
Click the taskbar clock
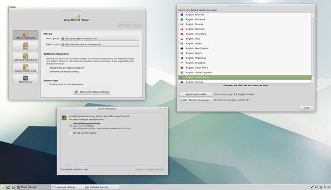click(327, 187)
